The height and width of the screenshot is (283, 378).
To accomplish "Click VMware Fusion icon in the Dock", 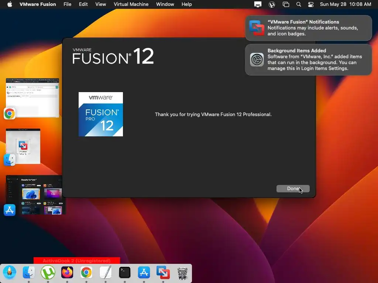I will [x=163, y=272].
